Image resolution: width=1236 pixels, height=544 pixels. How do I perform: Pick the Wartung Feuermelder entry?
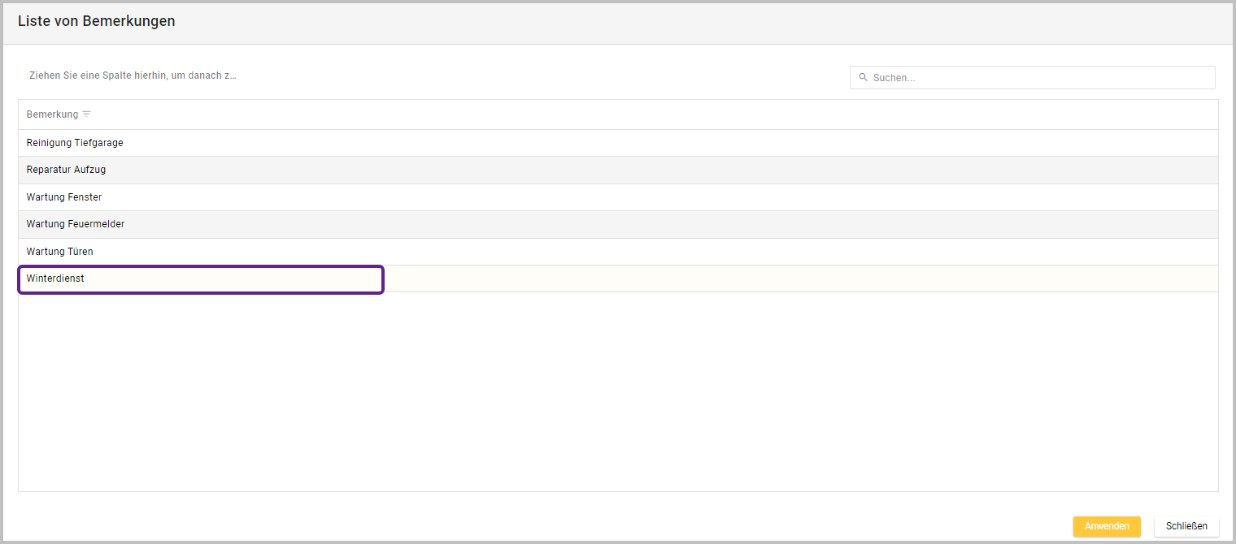(76, 224)
